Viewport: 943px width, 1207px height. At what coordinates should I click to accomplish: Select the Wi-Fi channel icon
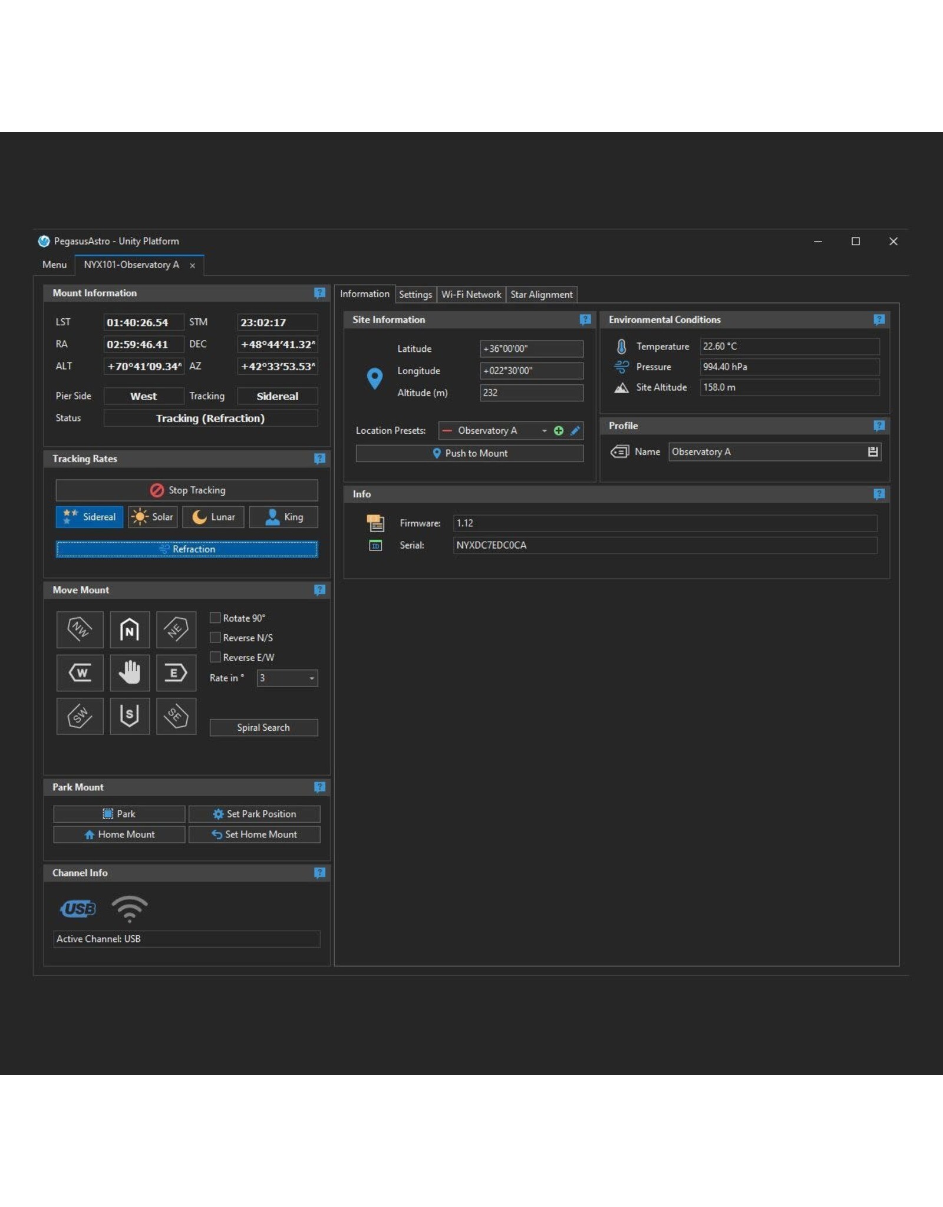130,908
